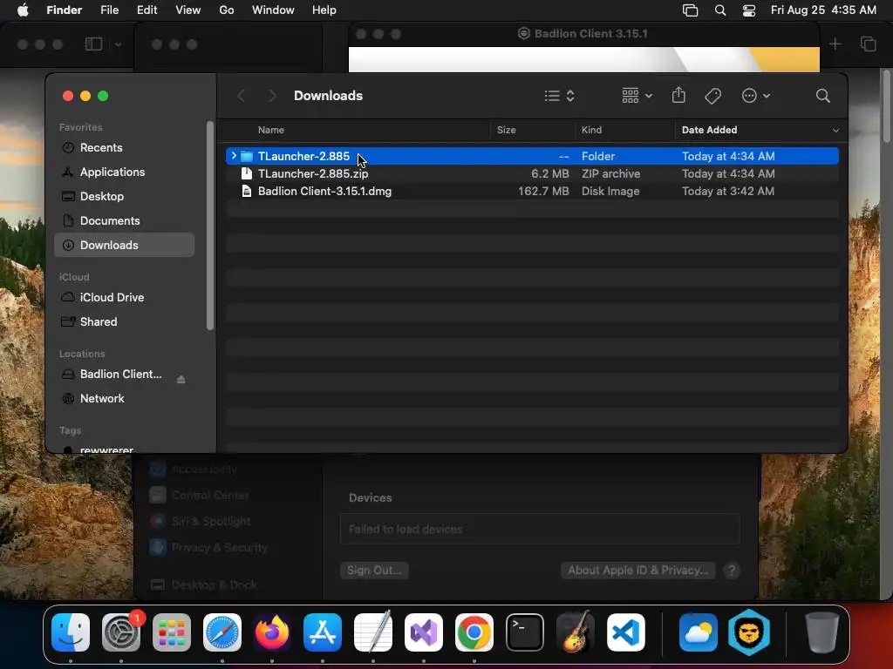The height and width of the screenshot is (669, 893).
Task: Click the Finder search magnifier
Action: (x=822, y=96)
